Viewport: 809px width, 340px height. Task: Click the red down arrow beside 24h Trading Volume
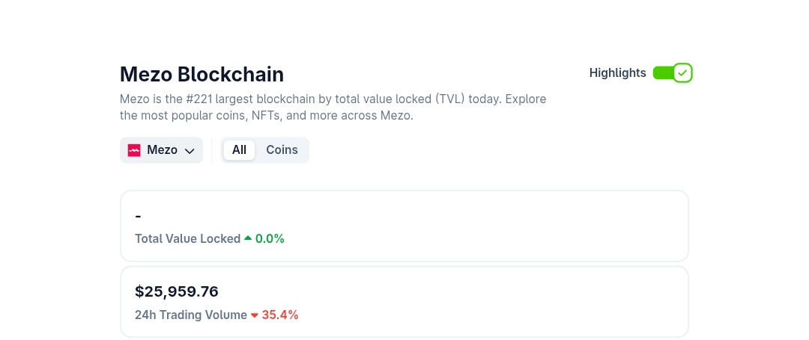click(255, 315)
